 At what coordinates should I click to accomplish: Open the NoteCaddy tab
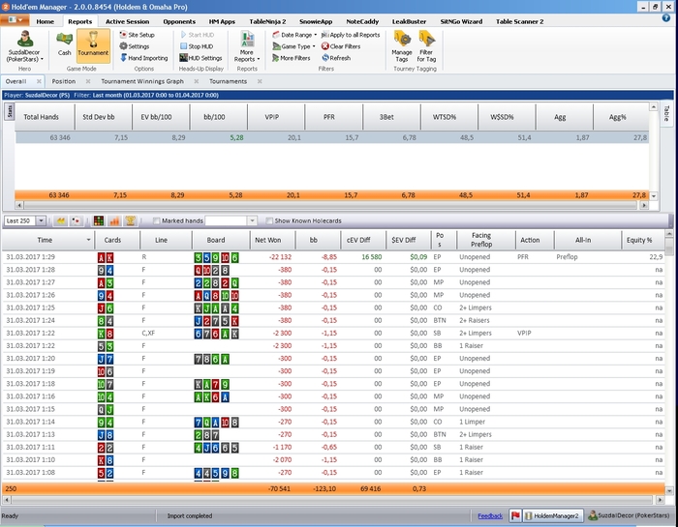point(362,21)
